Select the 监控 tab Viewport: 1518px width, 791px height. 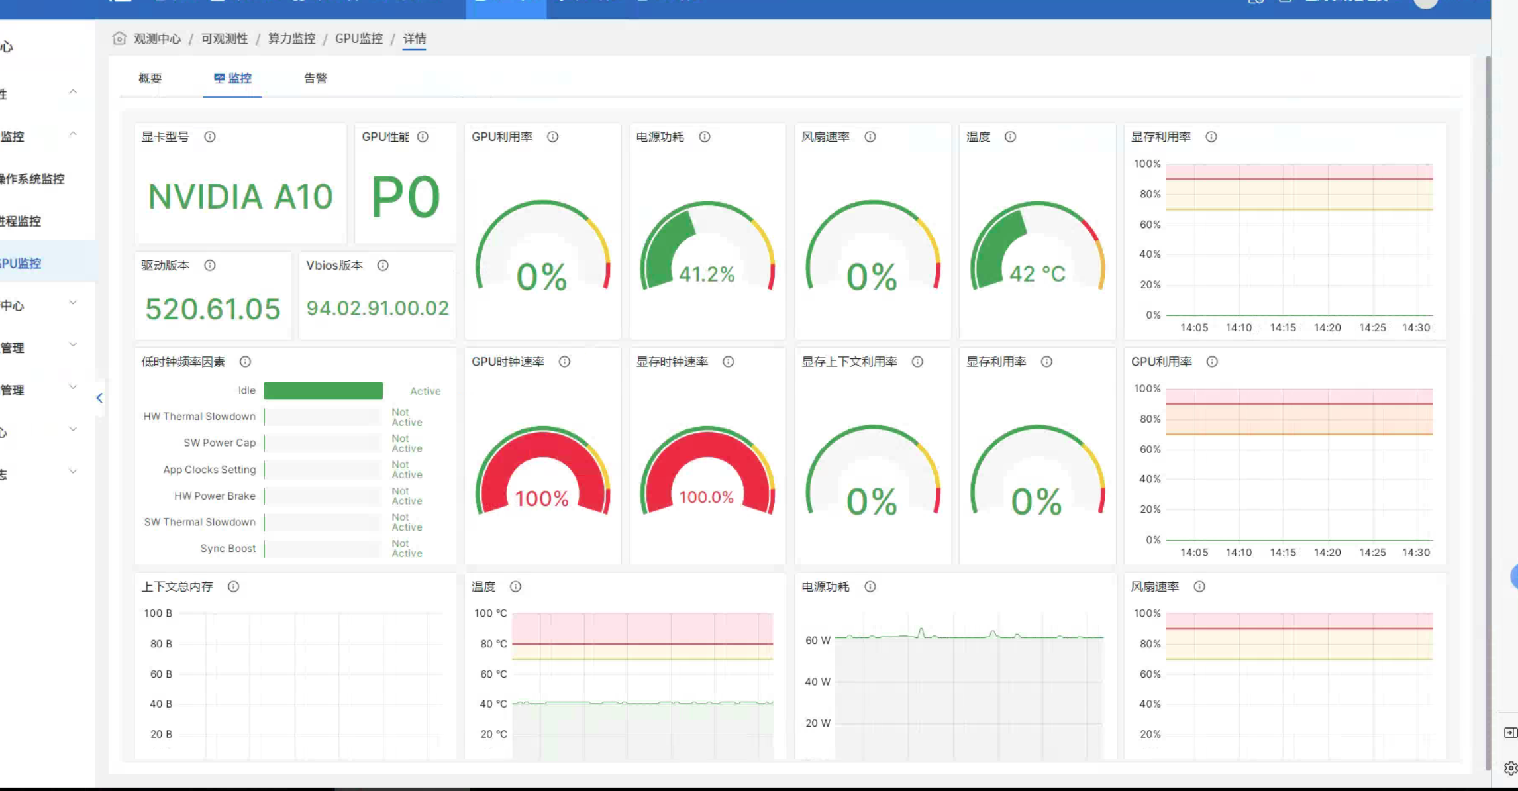(x=232, y=78)
